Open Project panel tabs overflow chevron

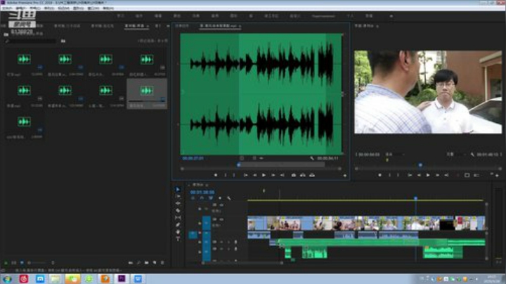click(x=168, y=26)
